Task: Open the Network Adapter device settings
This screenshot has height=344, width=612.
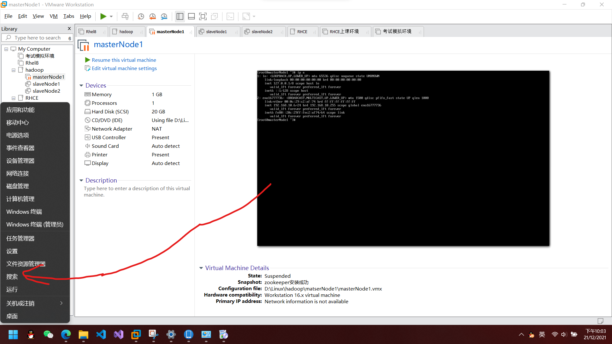Action: (112, 129)
